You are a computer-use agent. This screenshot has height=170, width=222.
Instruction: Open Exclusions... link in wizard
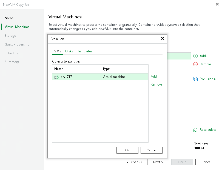(208, 79)
